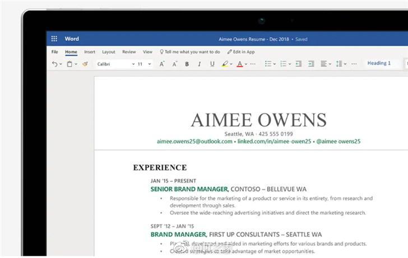
Task: Select the Format Painter brush icon
Action: [85, 64]
